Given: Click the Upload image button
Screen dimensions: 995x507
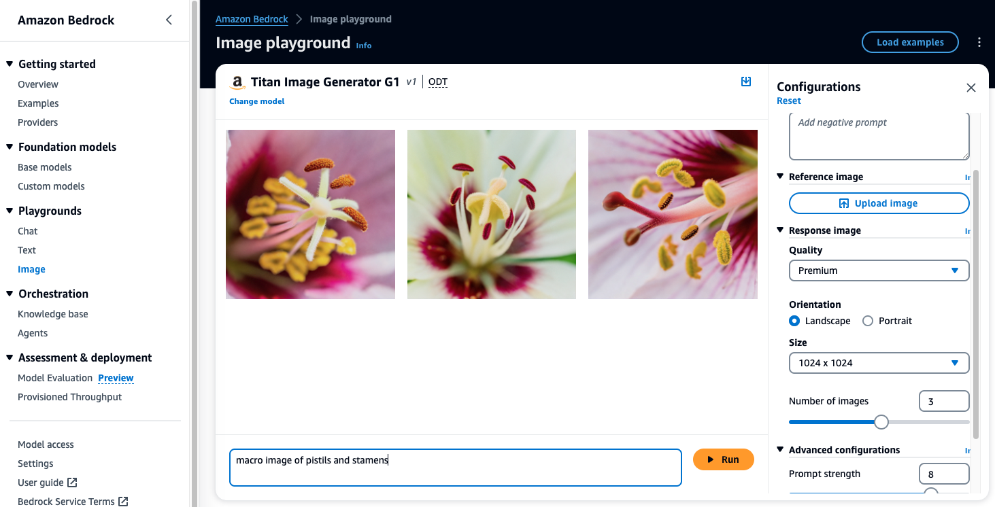Looking at the screenshot, I should coord(879,203).
